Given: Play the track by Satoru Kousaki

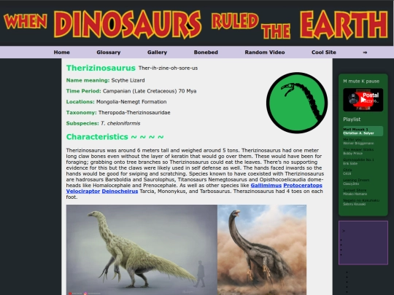Looking at the screenshot, I should 363,202.
